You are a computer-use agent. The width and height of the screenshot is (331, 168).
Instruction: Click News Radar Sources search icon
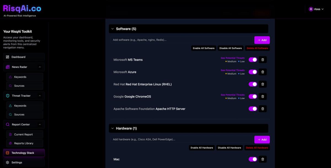(x=10, y=86)
